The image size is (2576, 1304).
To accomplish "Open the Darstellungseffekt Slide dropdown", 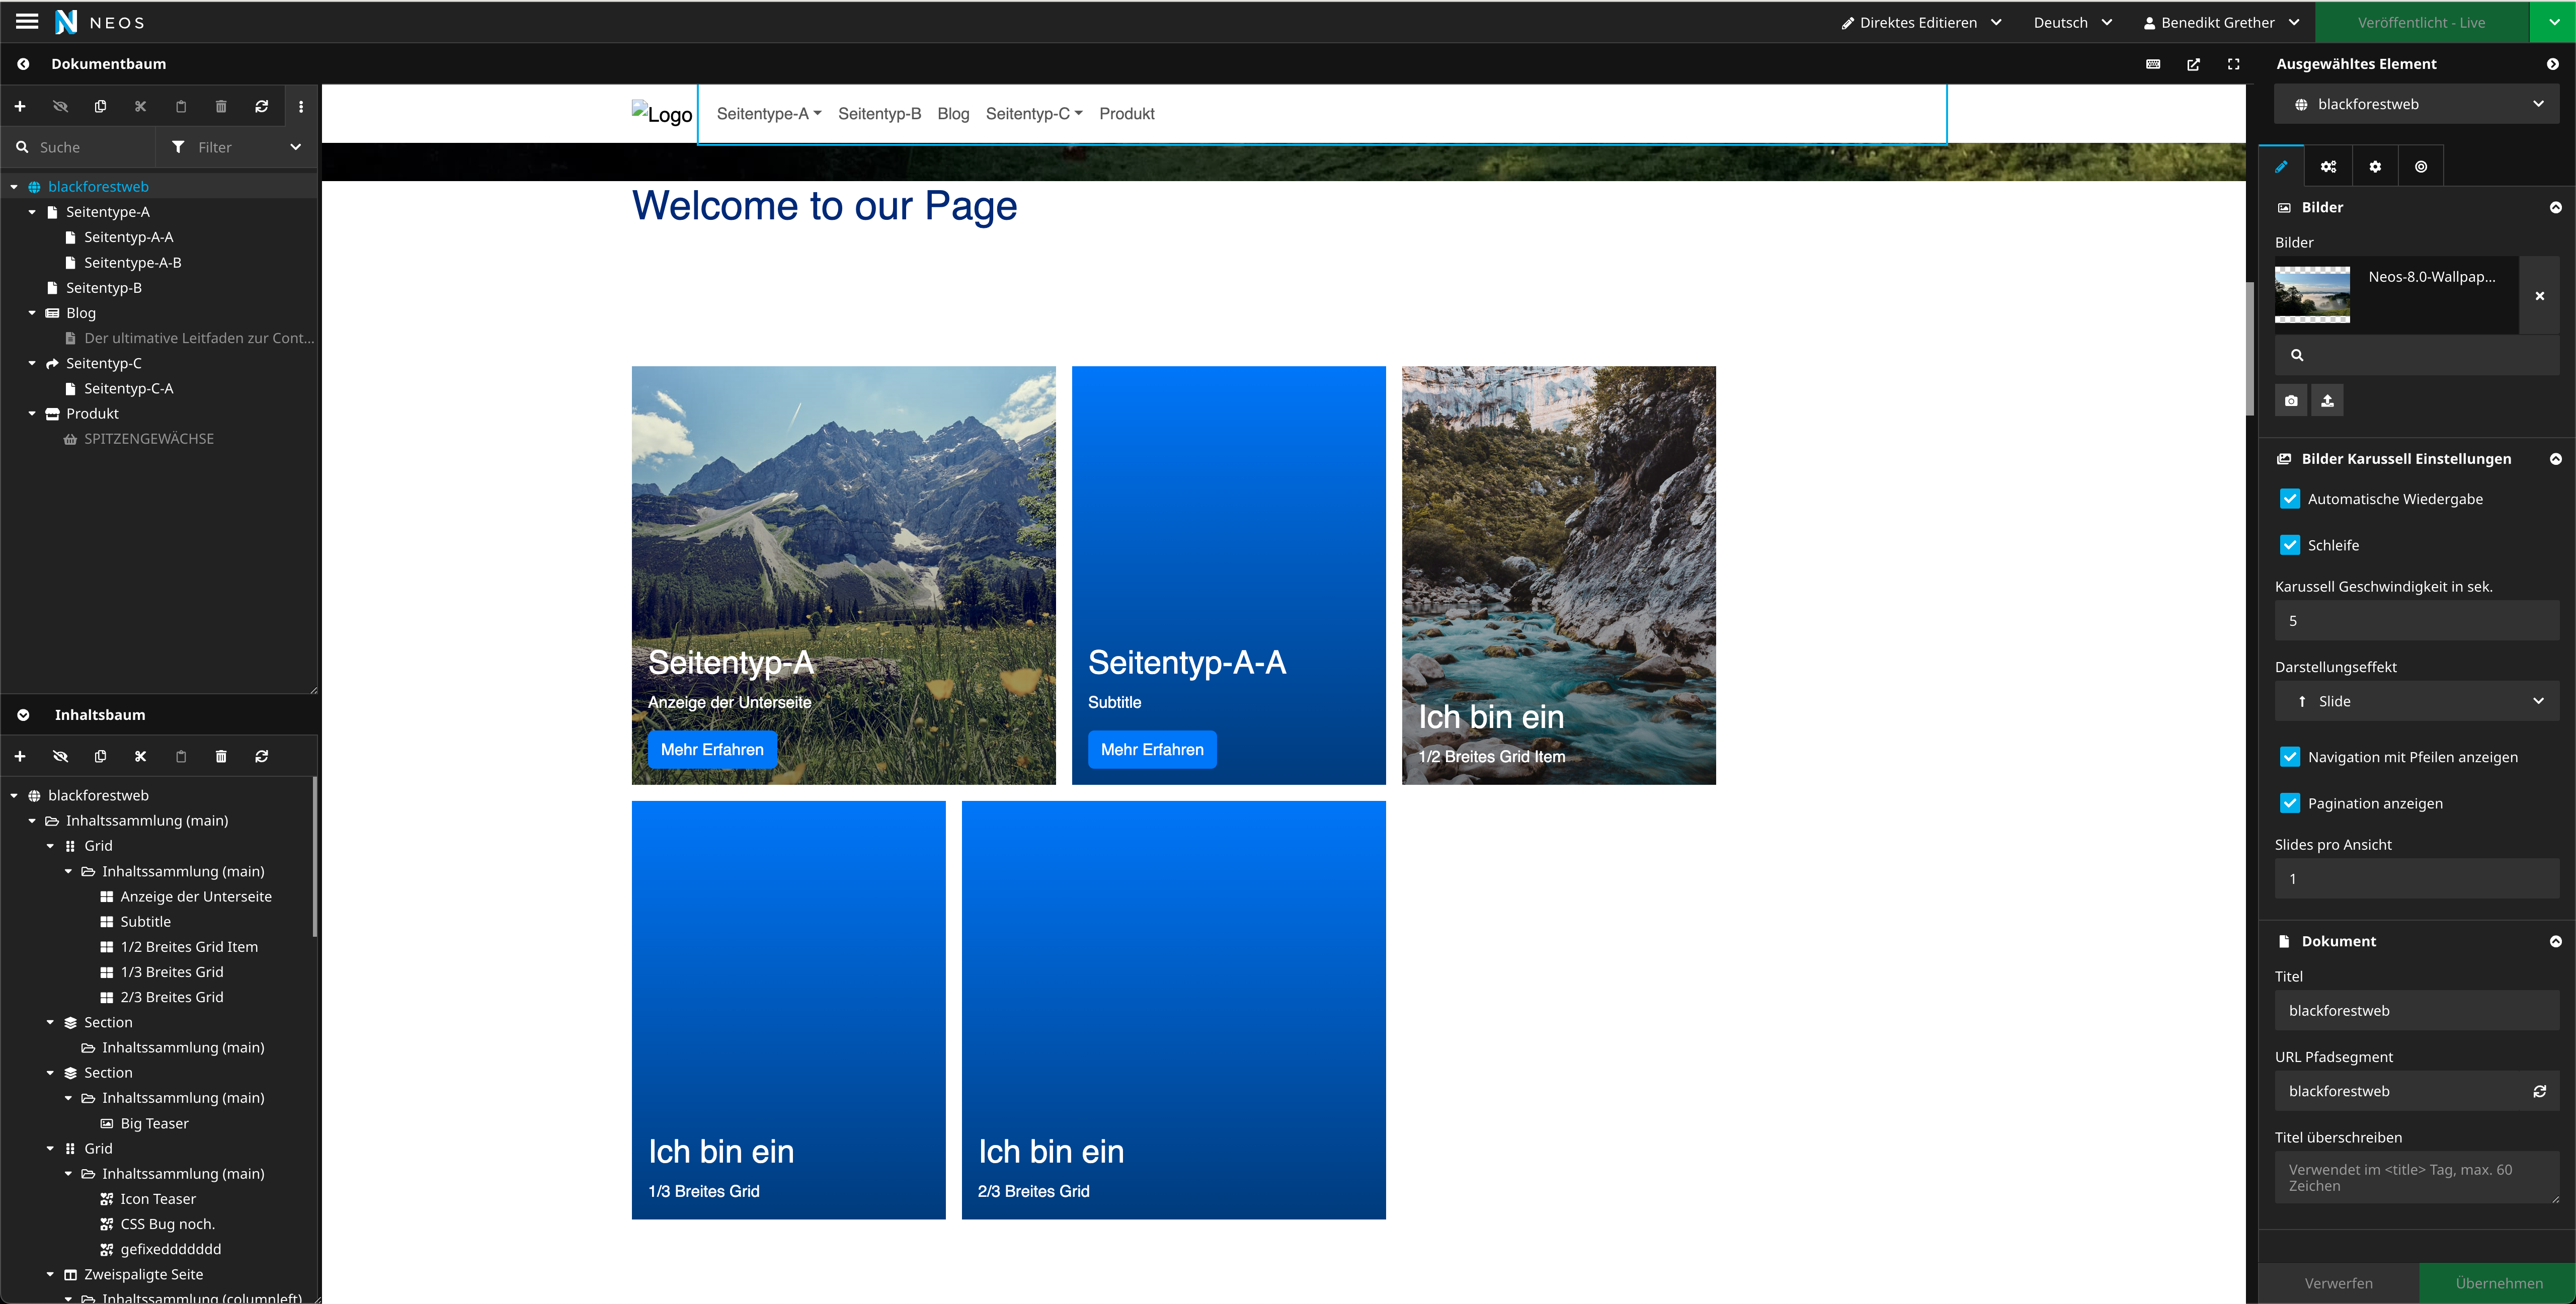I will 2416,701.
